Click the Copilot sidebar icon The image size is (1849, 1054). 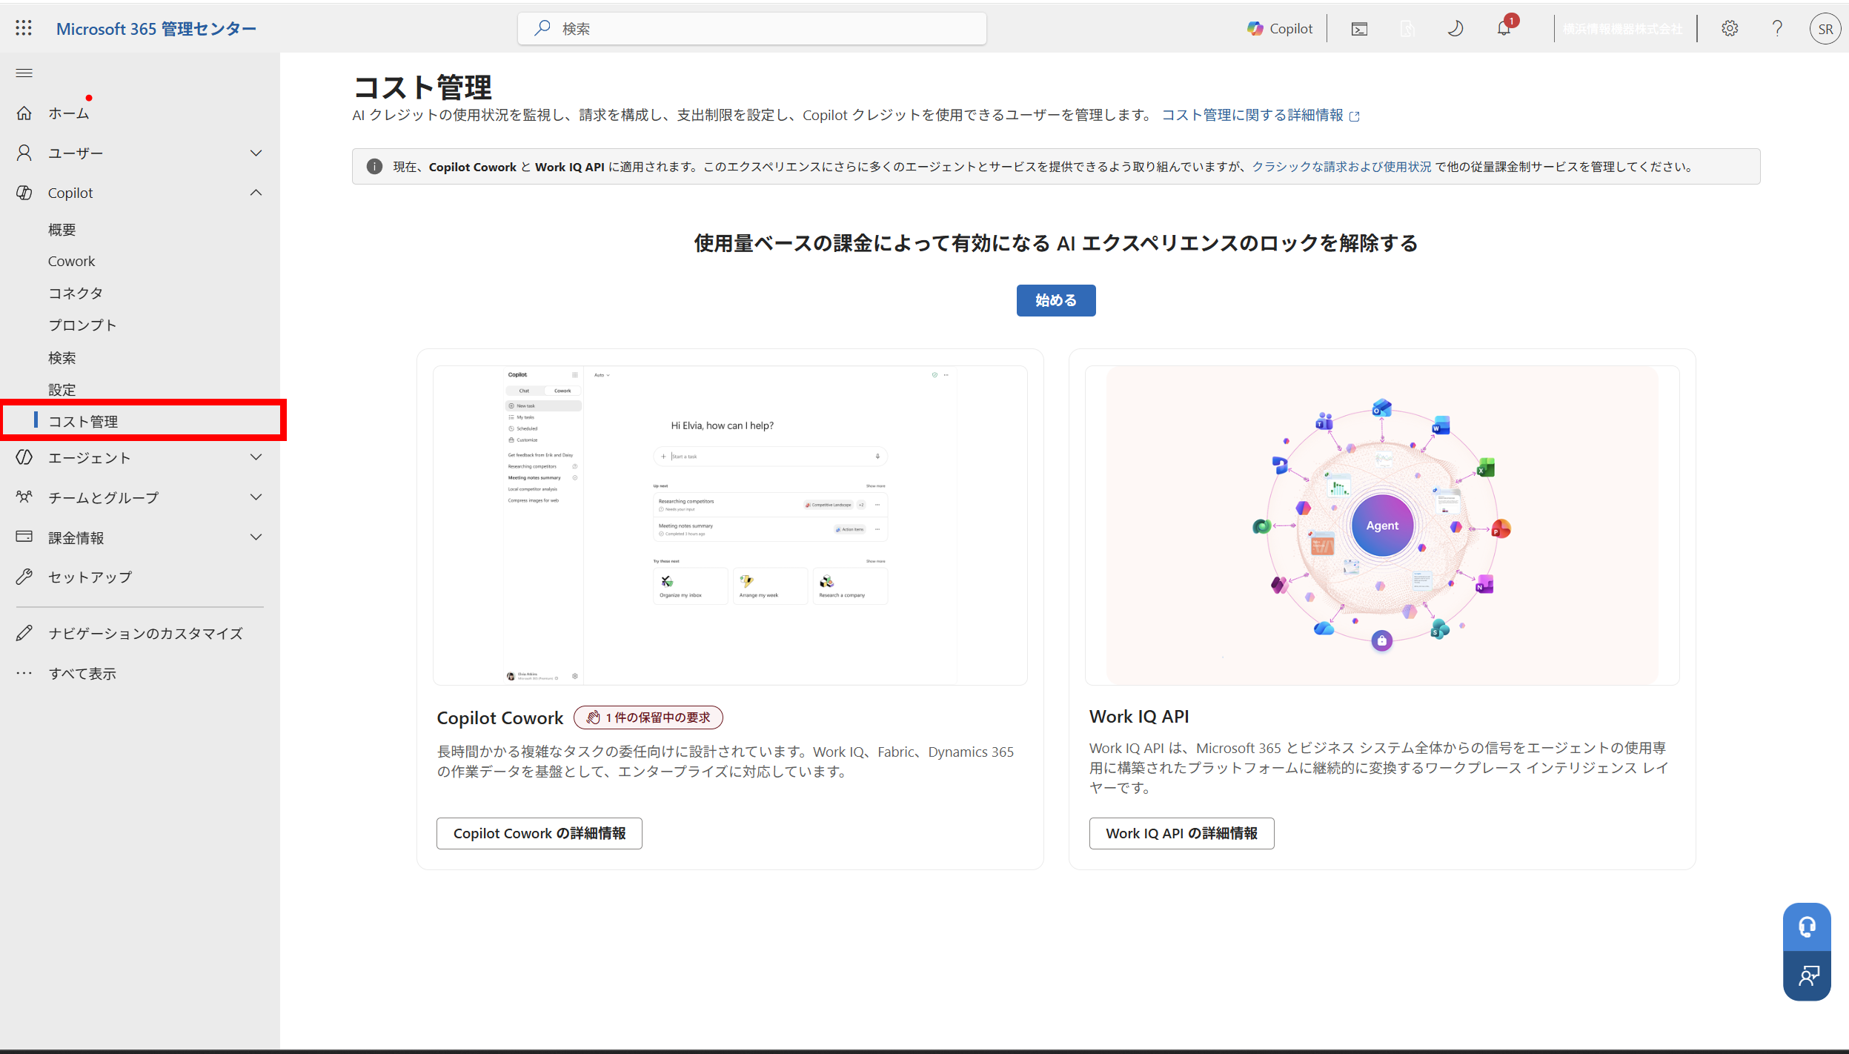[x=24, y=193]
